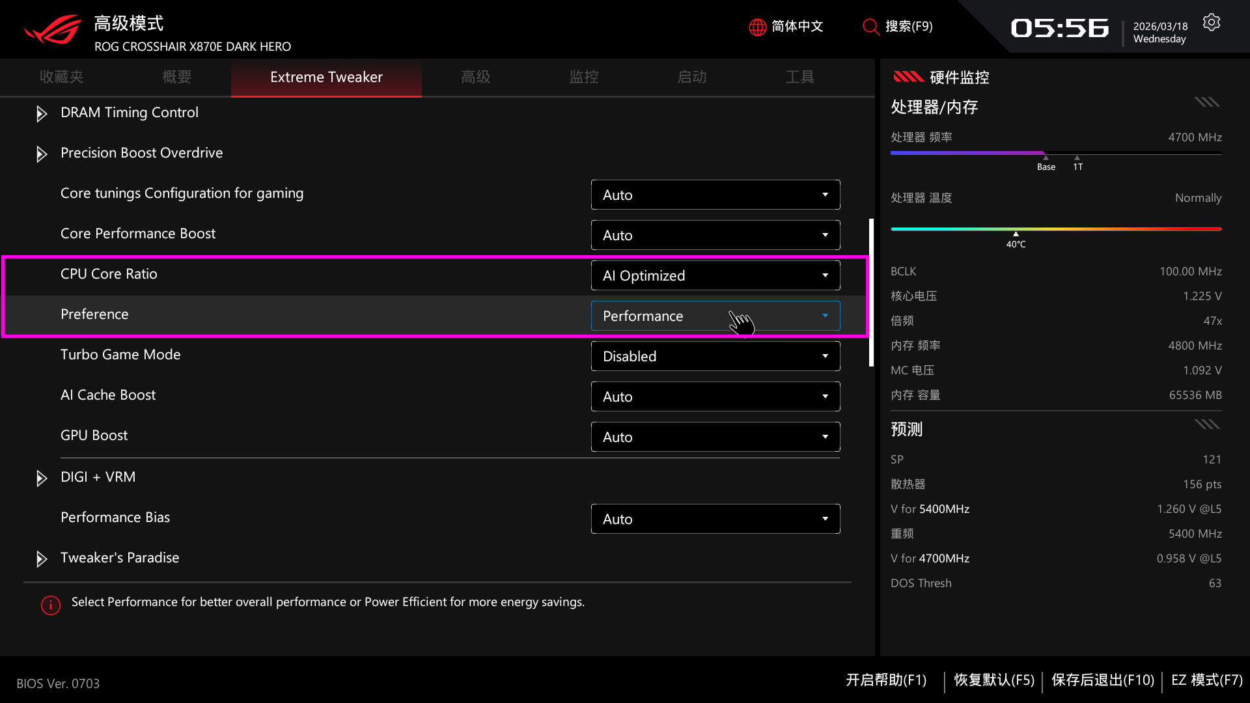Viewport: 1250px width, 703px height.
Task: Open the Preference Performance dropdown
Action: pyautogui.click(x=715, y=316)
